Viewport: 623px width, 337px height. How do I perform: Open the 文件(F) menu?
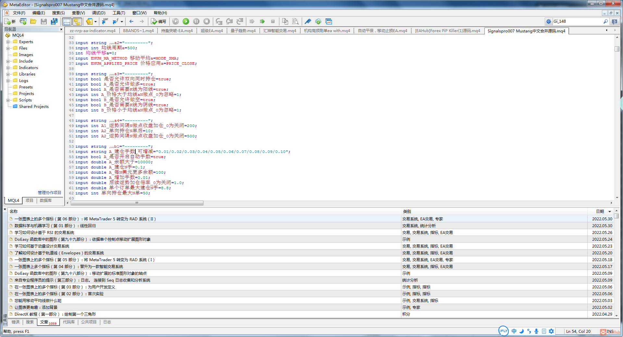pyautogui.click(x=19, y=13)
